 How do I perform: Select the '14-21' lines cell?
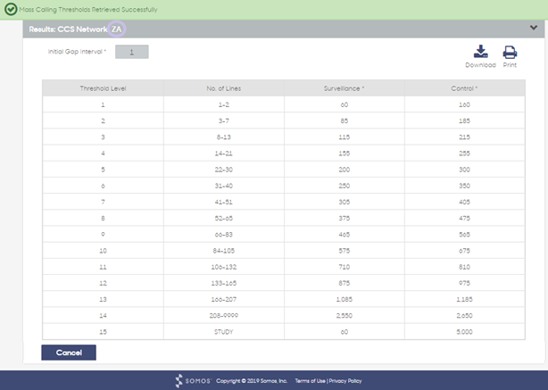[224, 154]
